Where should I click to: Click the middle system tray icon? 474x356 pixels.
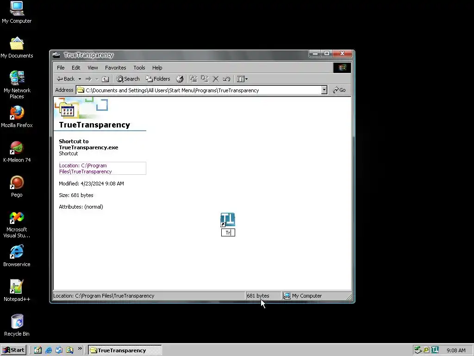click(426, 350)
